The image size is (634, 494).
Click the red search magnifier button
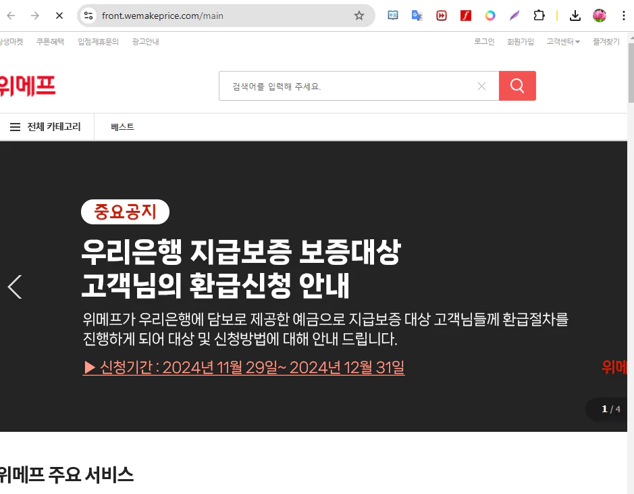pyautogui.click(x=517, y=86)
